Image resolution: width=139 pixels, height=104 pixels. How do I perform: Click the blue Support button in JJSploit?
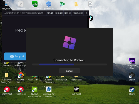tap(15, 56)
